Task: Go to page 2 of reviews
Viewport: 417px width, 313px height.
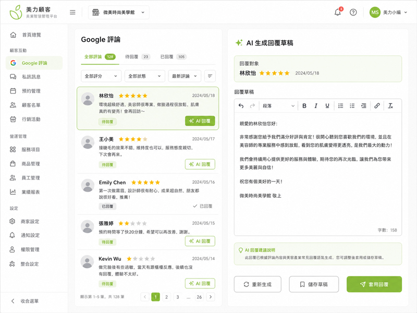Action: point(166,297)
